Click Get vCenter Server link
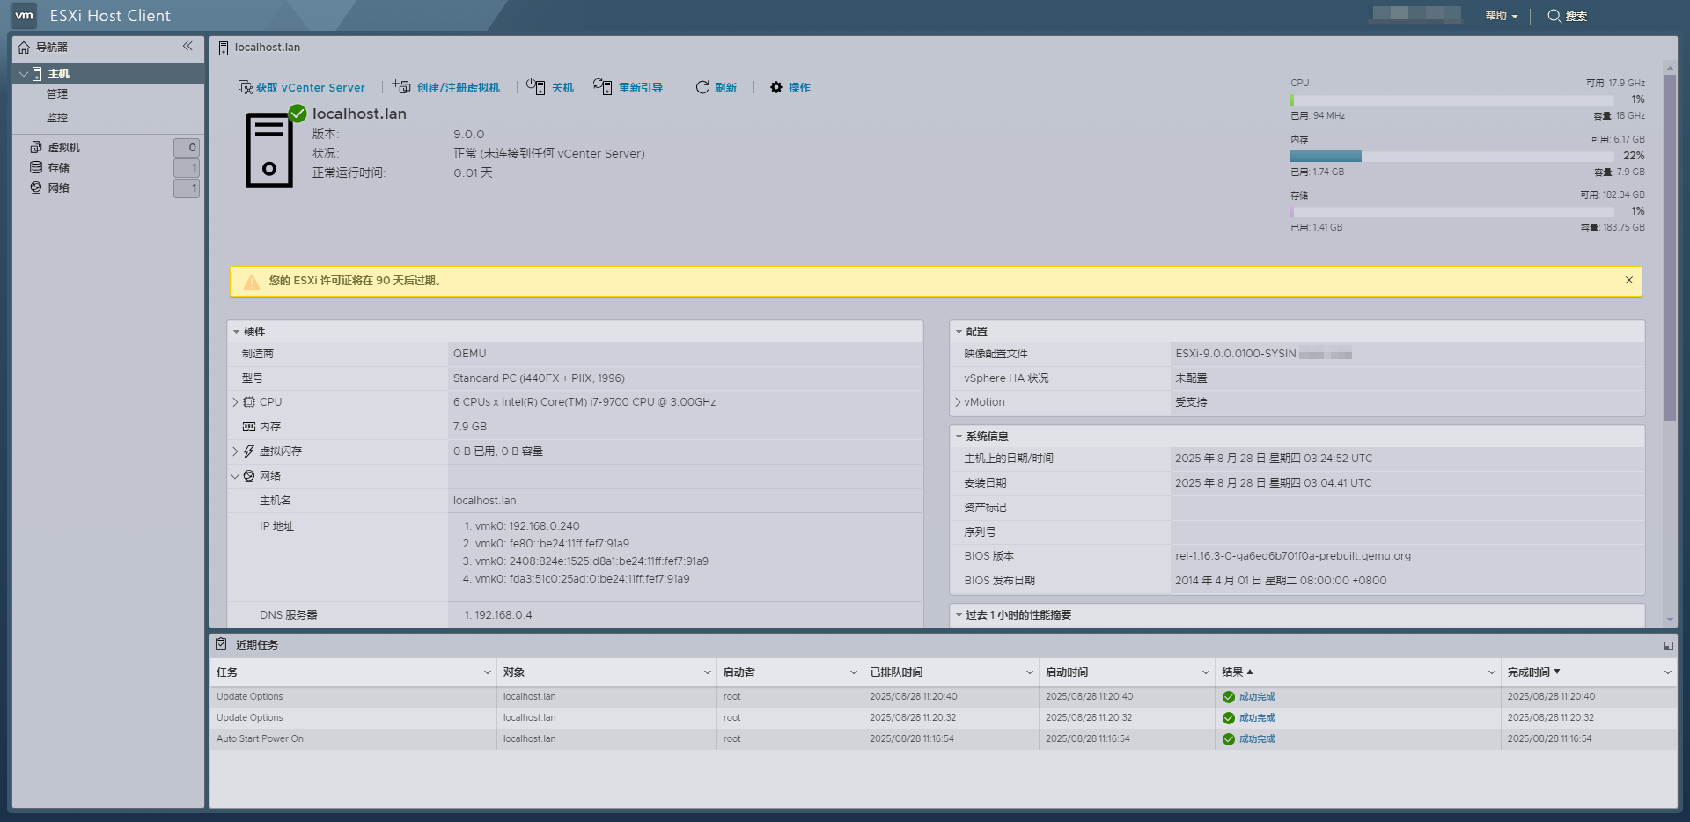Image resolution: width=1690 pixels, height=822 pixels. (311, 88)
